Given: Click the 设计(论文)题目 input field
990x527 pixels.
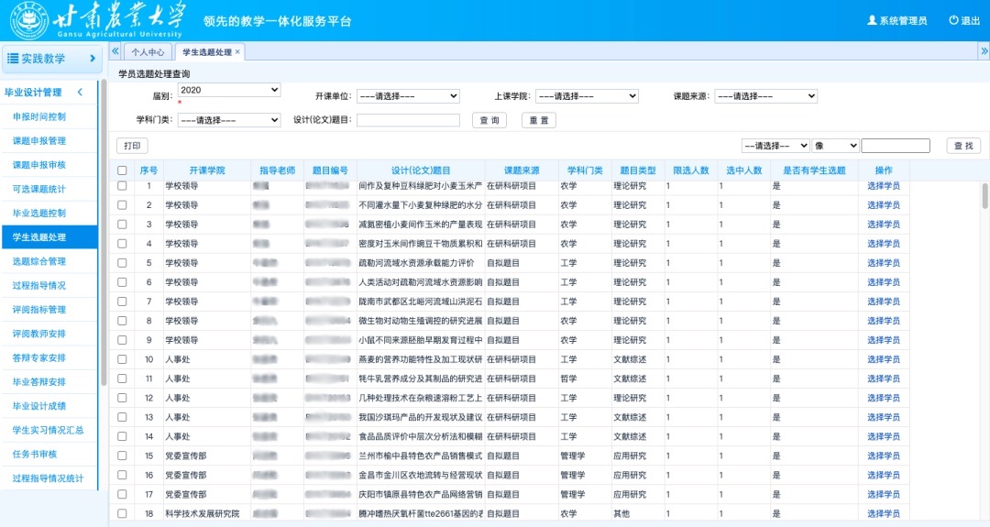Looking at the screenshot, I should tap(408, 120).
